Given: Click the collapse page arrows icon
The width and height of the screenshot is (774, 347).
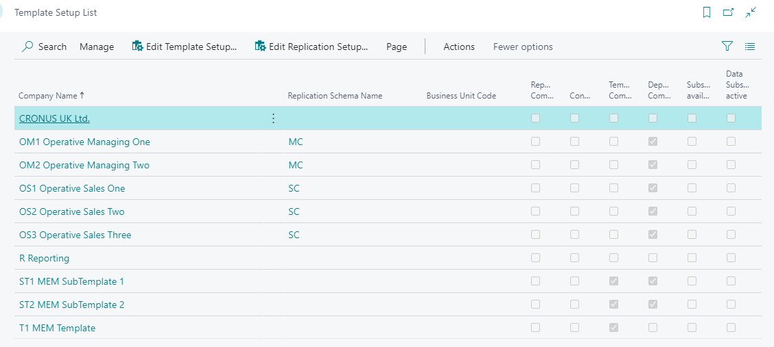Looking at the screenshot, I should tap(751, 13).
